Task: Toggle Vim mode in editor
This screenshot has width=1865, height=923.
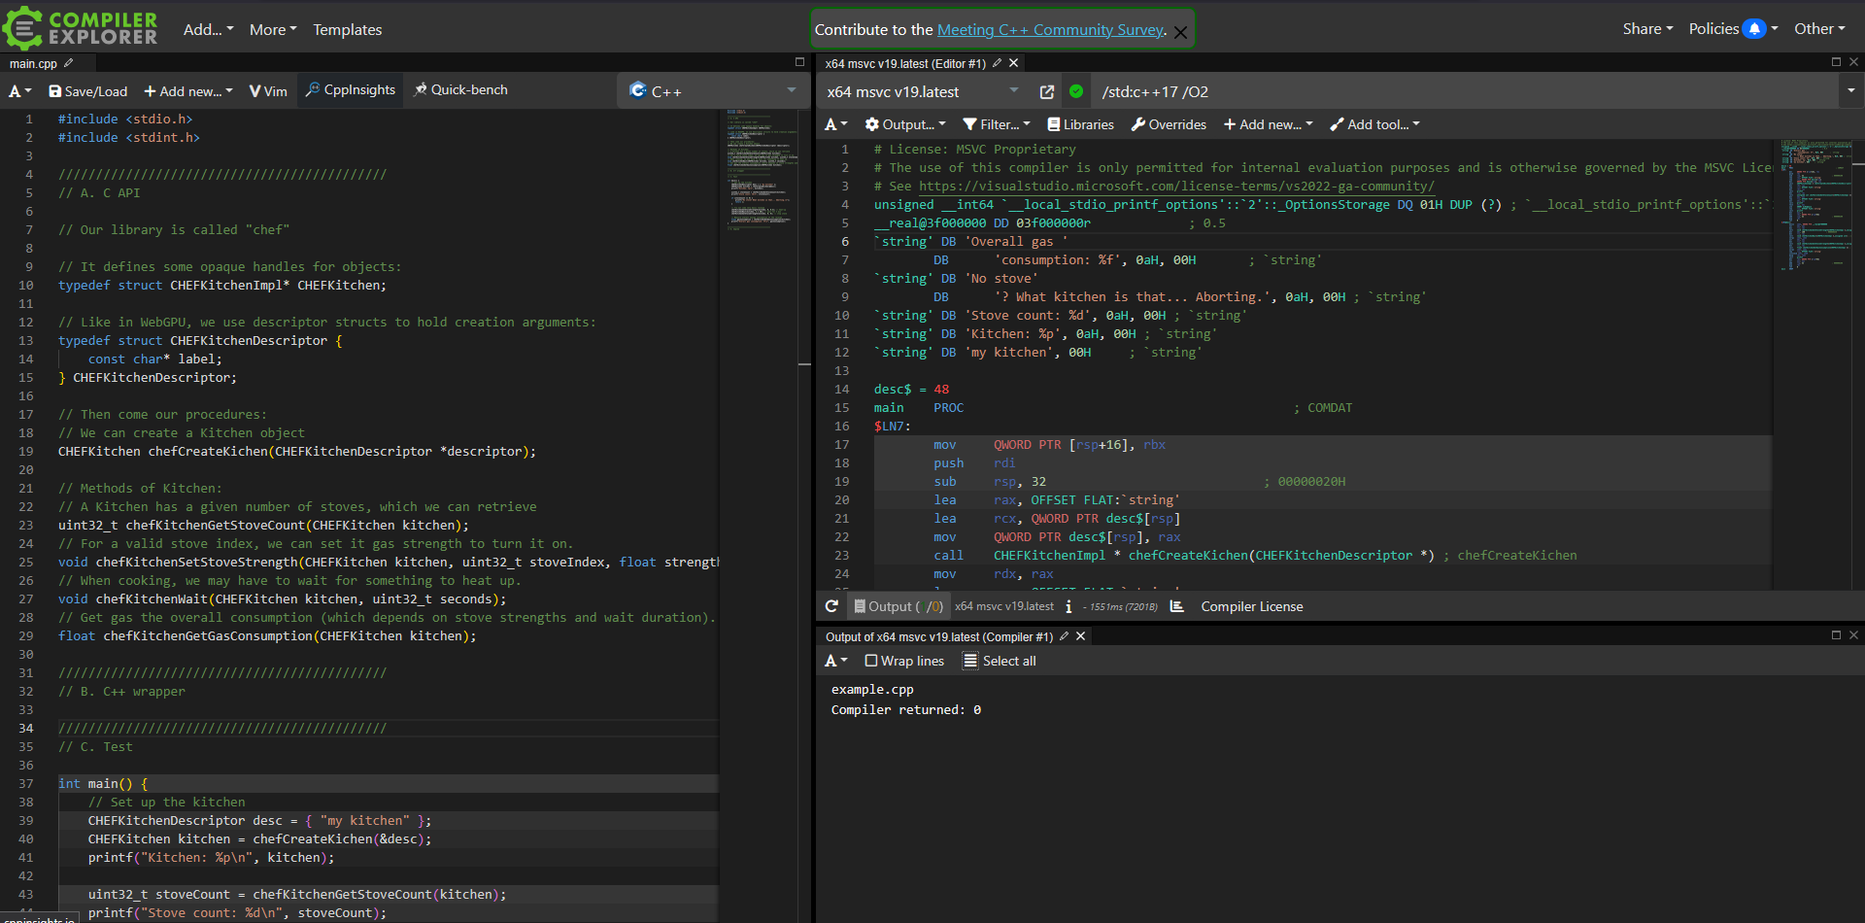Action: 268,90
